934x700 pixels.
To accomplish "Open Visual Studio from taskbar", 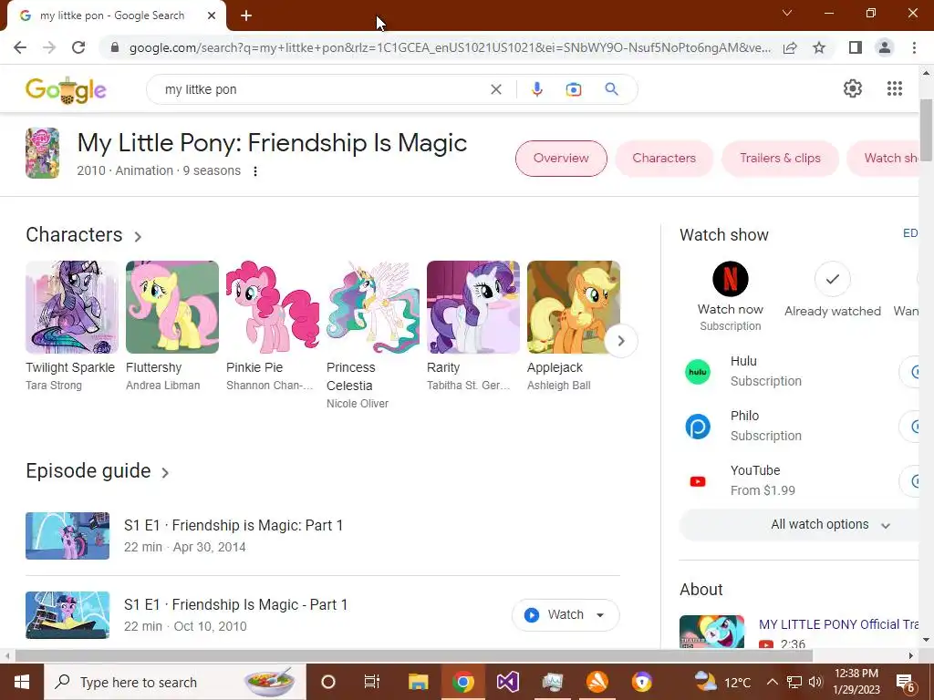I will [507, 682].
